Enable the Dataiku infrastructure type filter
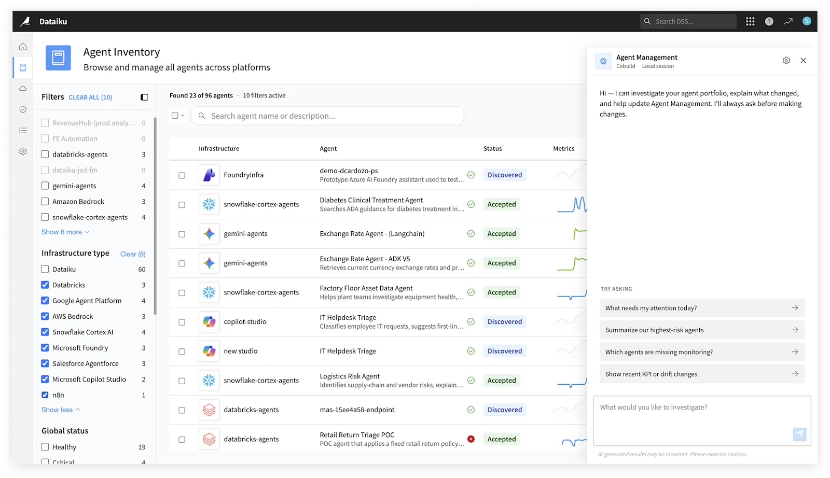 tap(45, 269)
